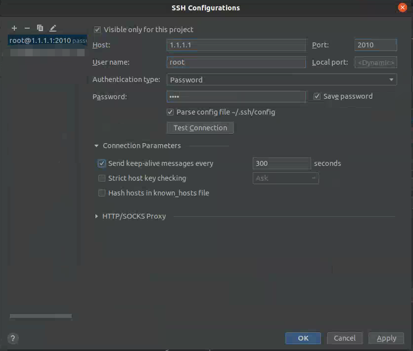
Task: Add a new SSH configuration
Action: [14, 28]
